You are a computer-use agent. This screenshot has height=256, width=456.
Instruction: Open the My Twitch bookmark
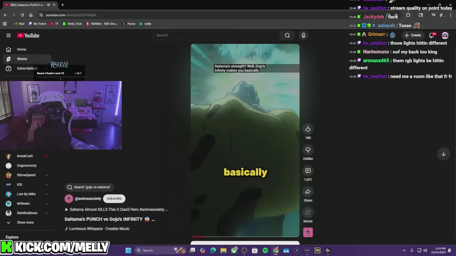click(37, 24)
